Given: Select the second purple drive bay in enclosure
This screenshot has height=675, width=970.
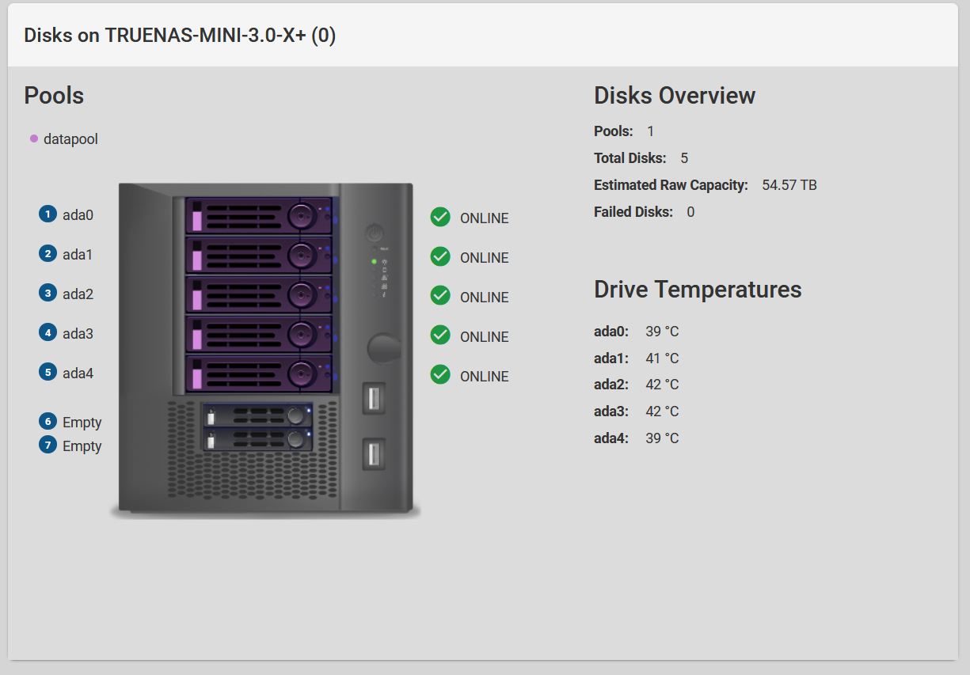Looking at the screenshot, I should tap(259, 255).
